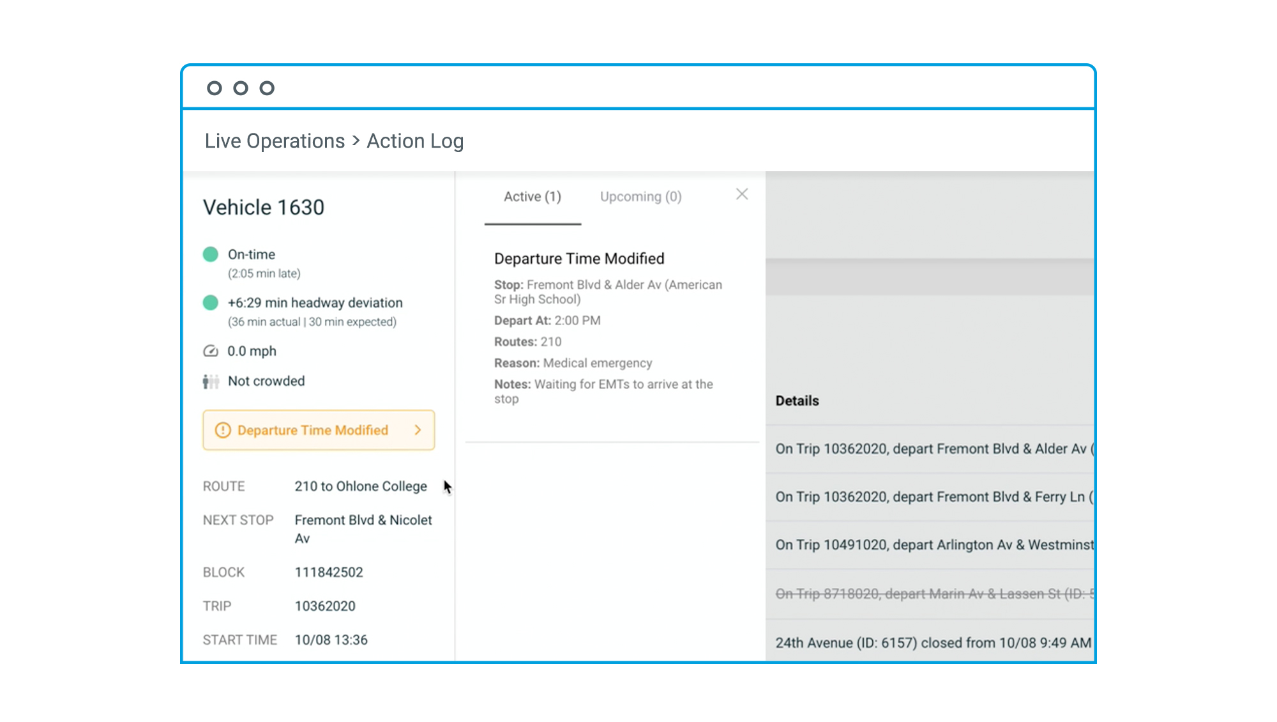Click the first circle in the window title bar

(x=215, y=88)
